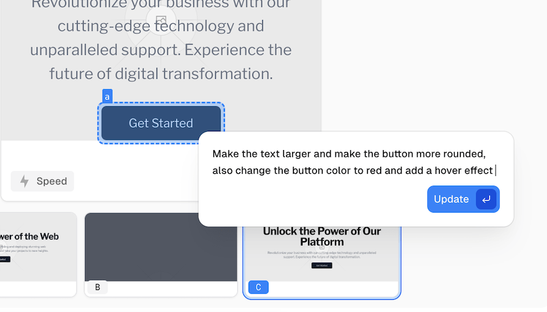Screen dimensions: 547x312
Task: Select the hero paragraph about digital transformation
Action: click(161, 40)
